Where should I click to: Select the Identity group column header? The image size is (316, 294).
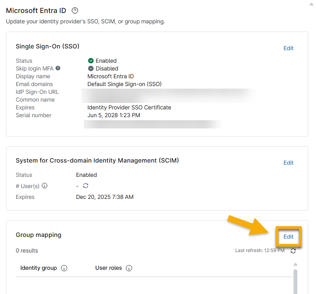[39, 268]
